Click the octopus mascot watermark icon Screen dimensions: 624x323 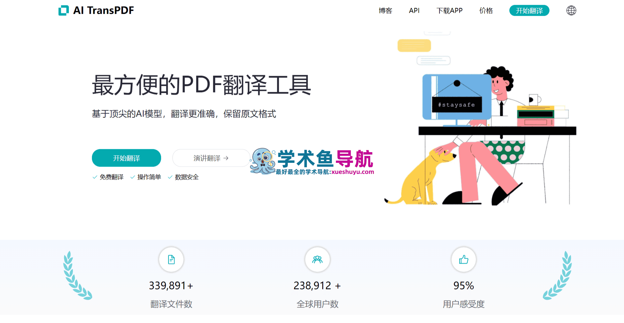click(x=263, y=161)
